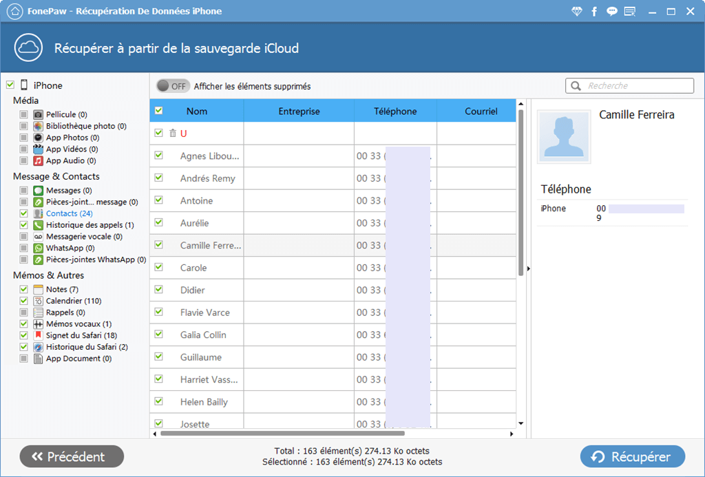Select the Helen Bailly contact row
705x477 pixels.
(x=333, y=402)
